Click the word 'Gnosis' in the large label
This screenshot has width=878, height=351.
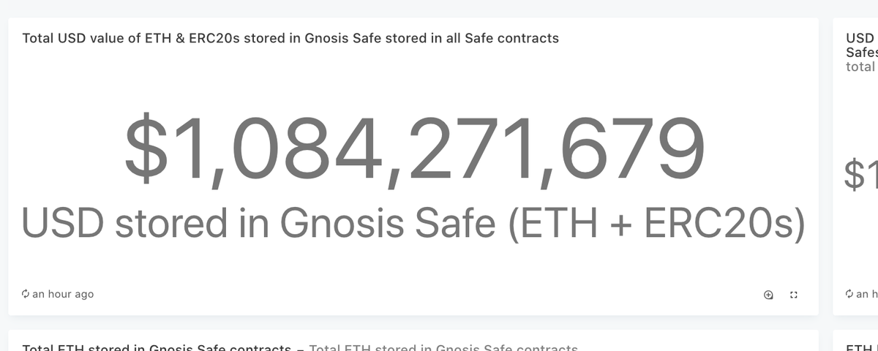point(342,222)
